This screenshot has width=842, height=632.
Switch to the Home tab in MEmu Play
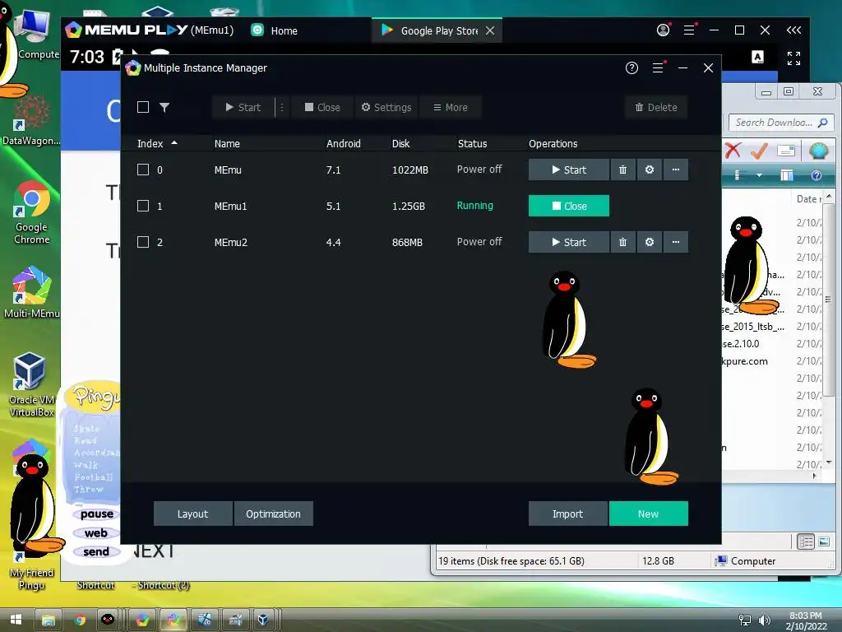tap(275, 30)
